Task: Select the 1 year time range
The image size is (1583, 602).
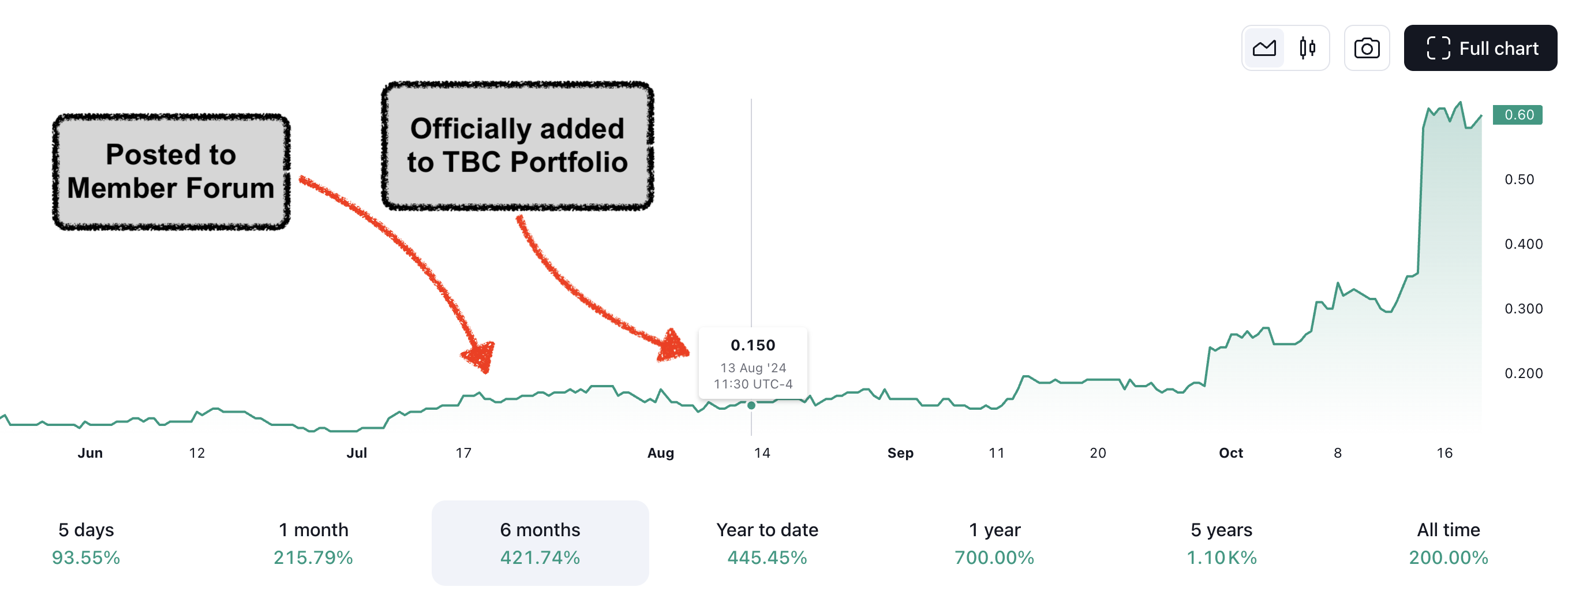Action: (x=994, y=543)
